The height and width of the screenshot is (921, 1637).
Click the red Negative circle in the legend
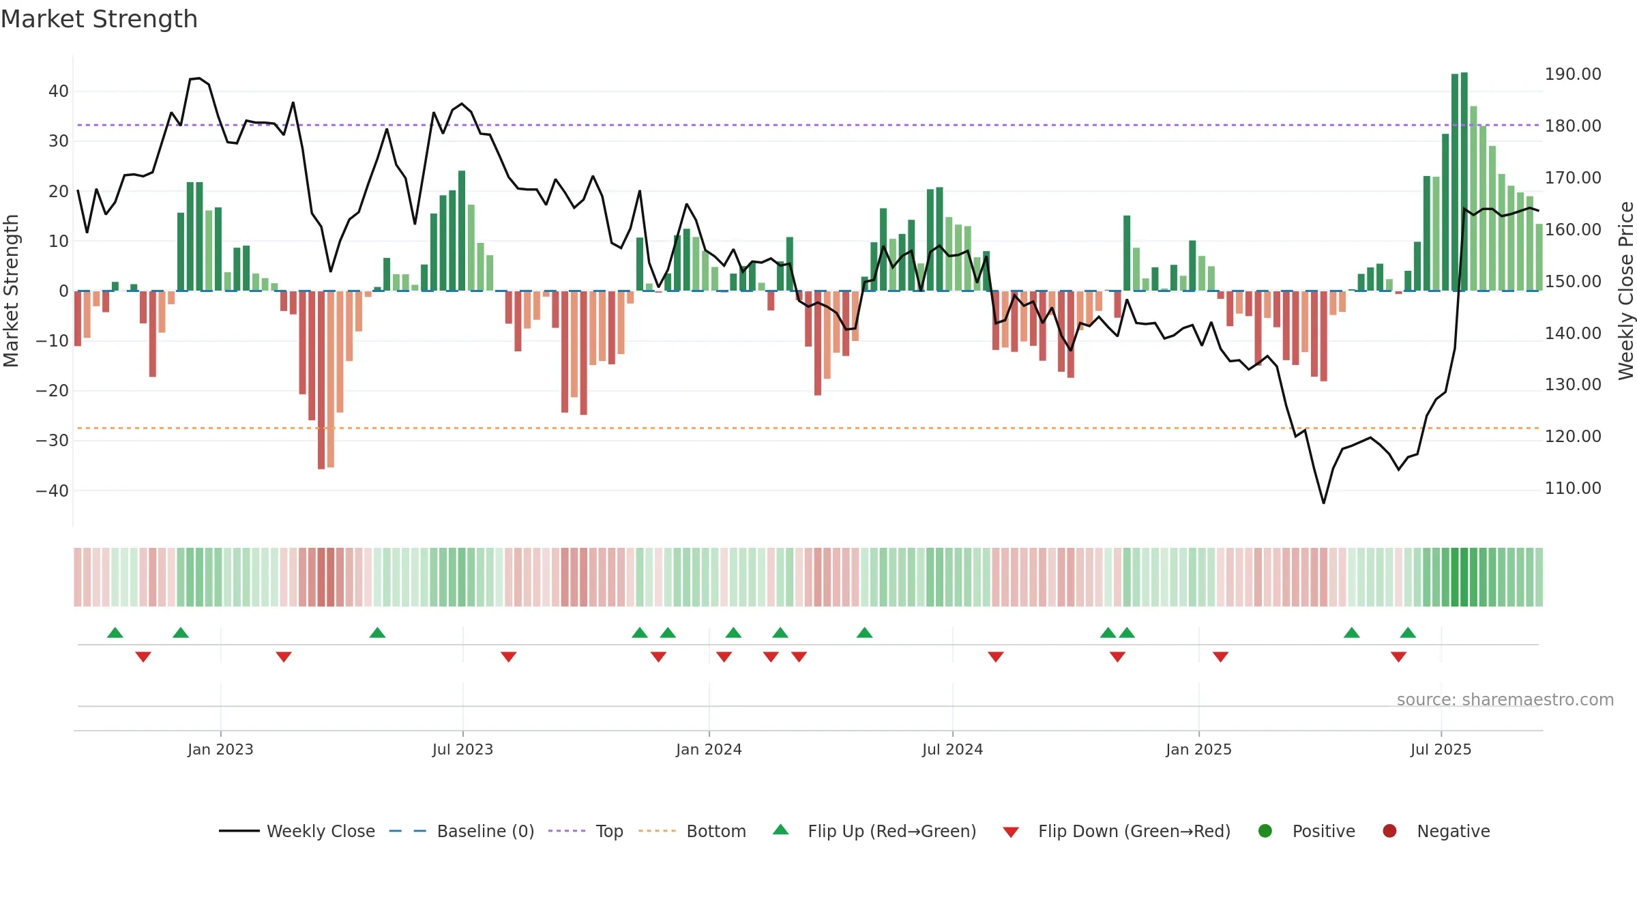(1389, 831)
